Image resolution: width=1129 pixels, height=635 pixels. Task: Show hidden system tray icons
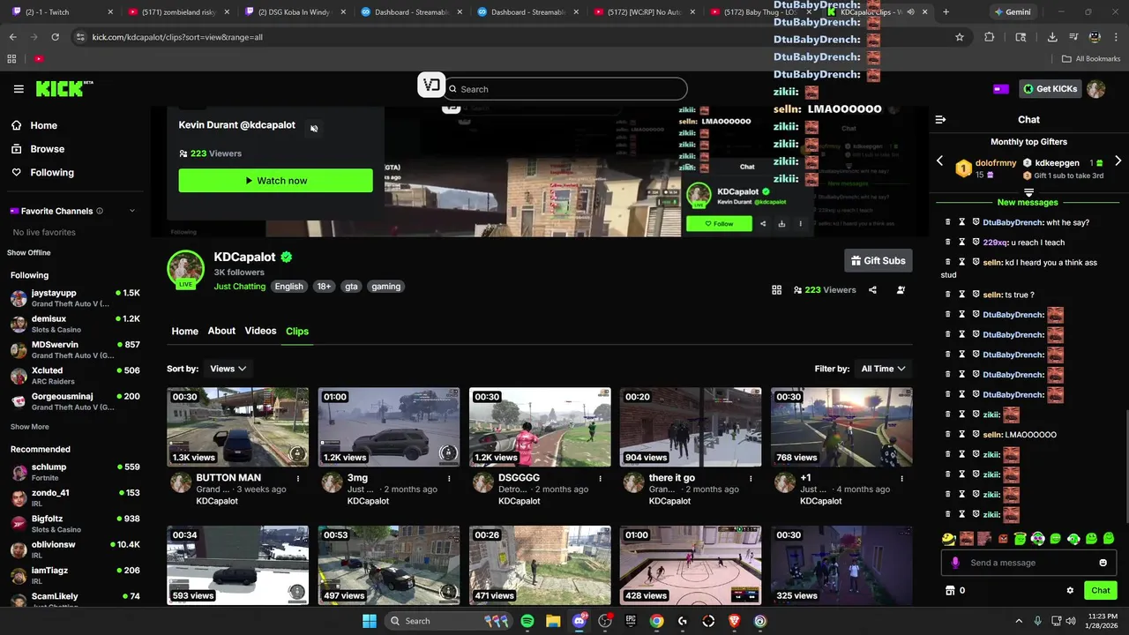(1019, 621)
